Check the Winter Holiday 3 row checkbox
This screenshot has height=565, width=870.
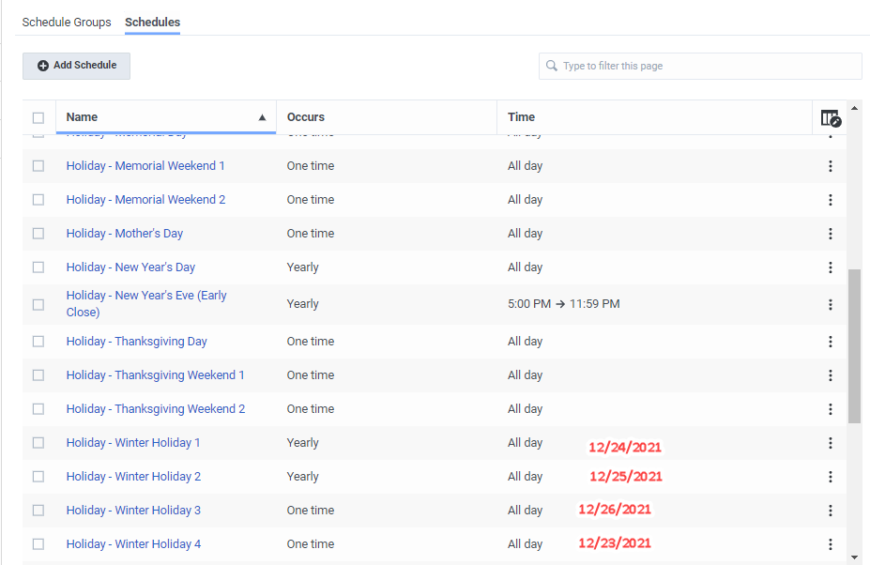(38, 511)
